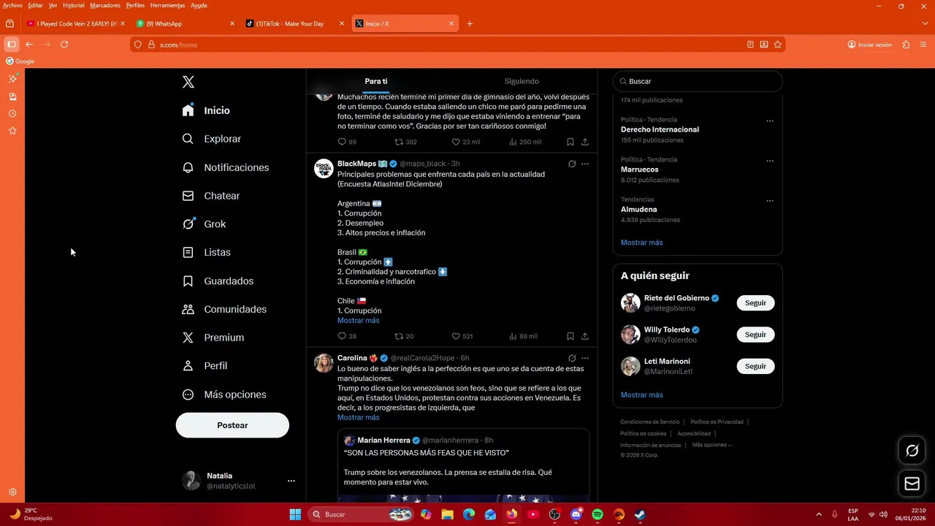
Task: Repost the BlackMaps post
Action: [x=404, y=336]
